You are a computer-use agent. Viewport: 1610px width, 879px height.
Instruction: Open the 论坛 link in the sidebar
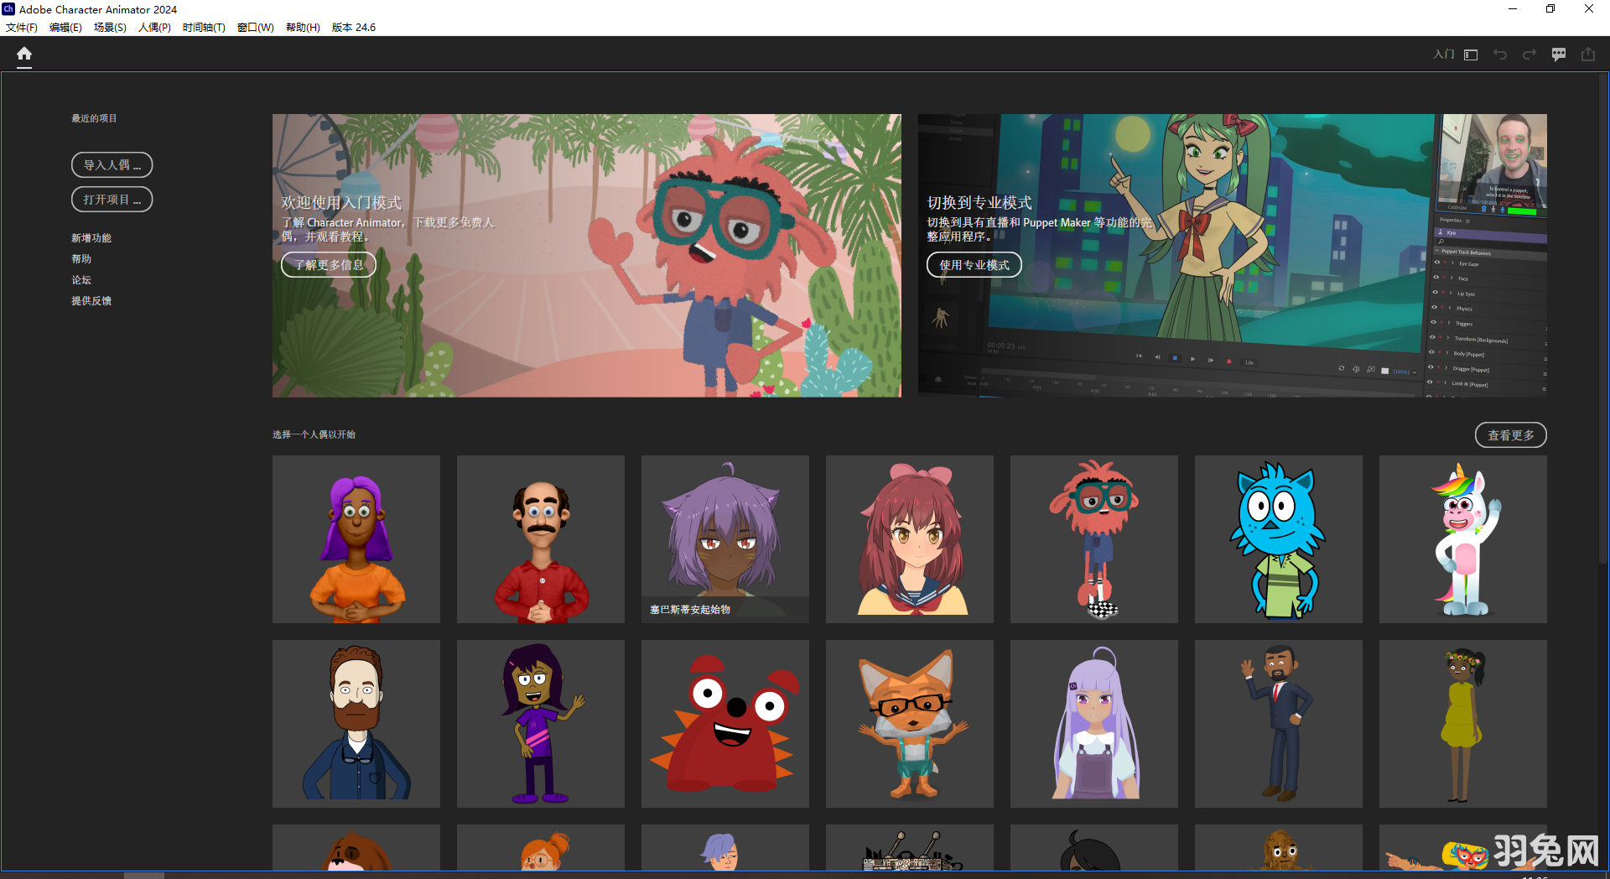[81, 279]
